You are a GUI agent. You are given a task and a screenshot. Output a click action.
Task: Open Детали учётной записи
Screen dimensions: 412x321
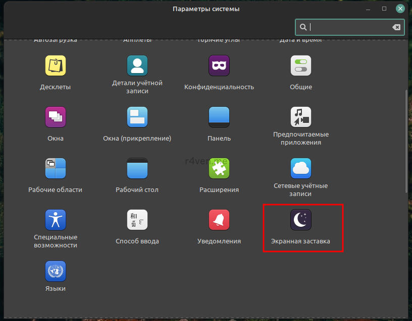(x=137, y=66)
